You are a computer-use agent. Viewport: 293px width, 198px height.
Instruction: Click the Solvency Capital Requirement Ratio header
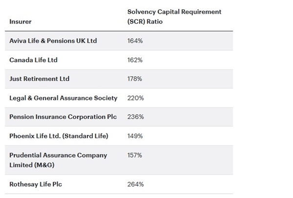tap(174, 16)
